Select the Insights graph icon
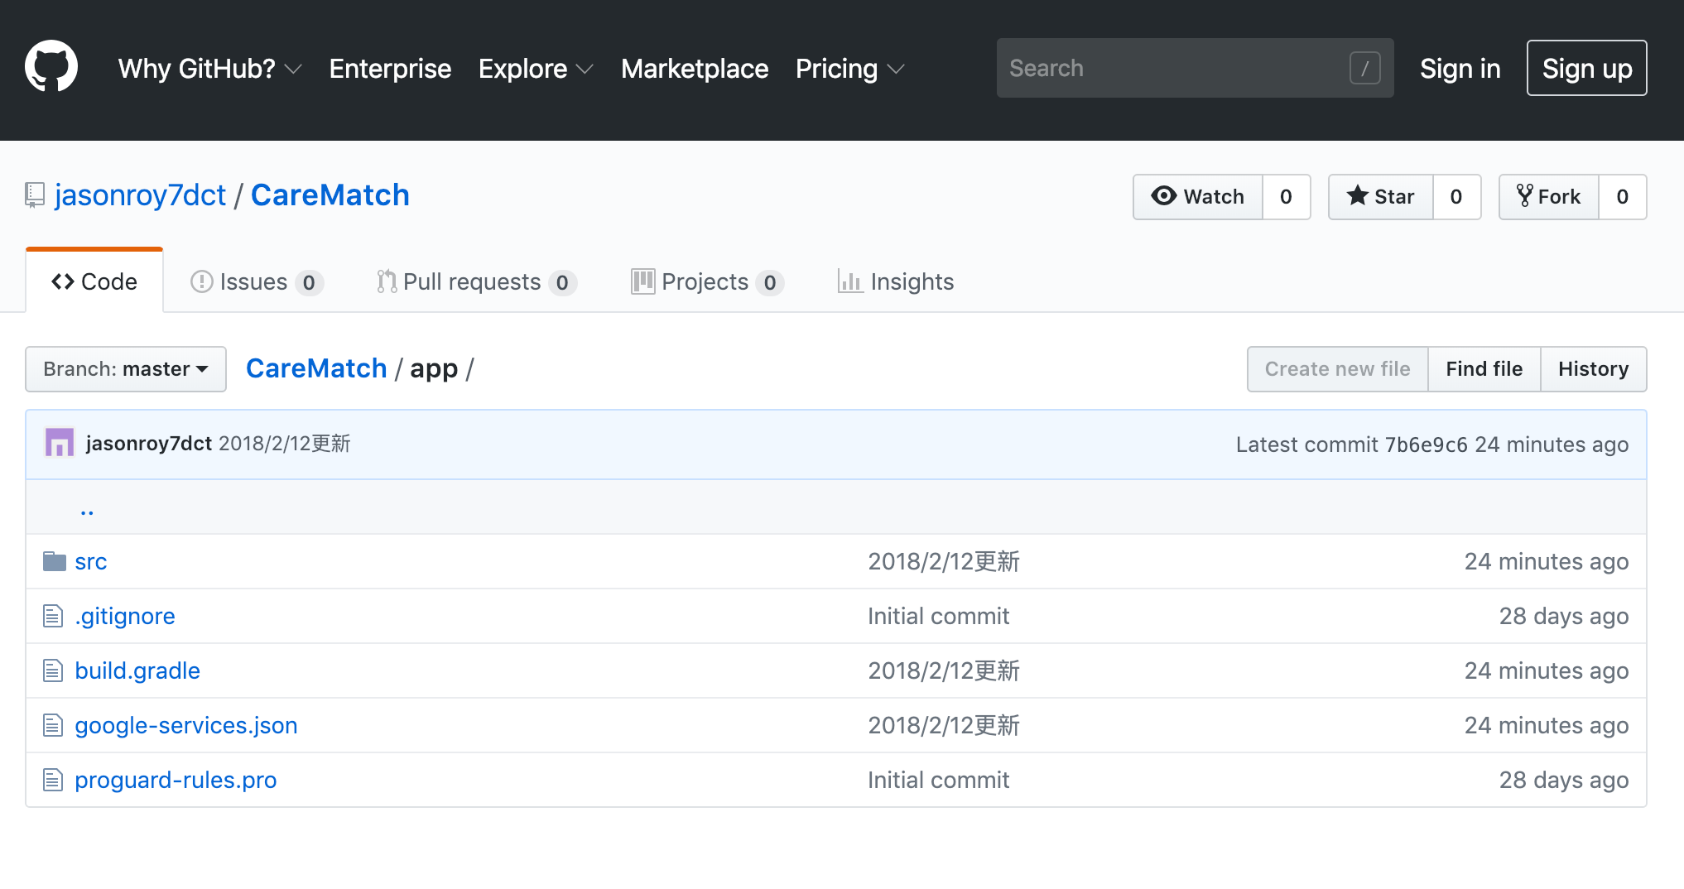Screen dimensions: 1684x889 850,281
